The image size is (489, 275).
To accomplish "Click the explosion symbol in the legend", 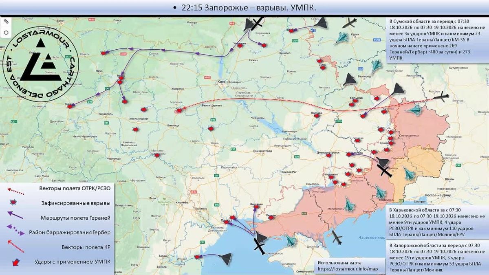I will (x=13, y=202).
